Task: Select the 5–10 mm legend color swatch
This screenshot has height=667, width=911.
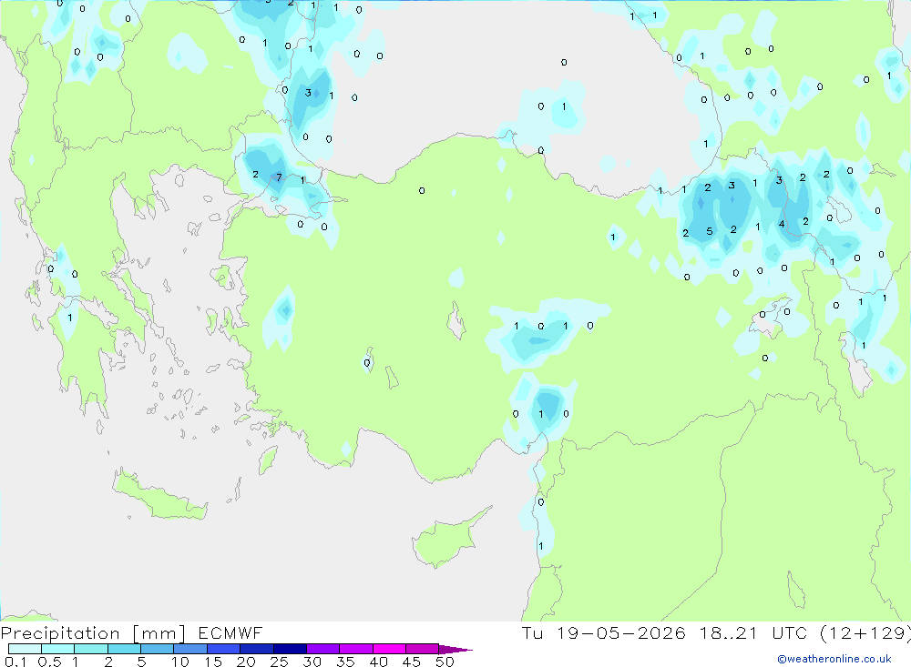Action: tap(157, 649)
